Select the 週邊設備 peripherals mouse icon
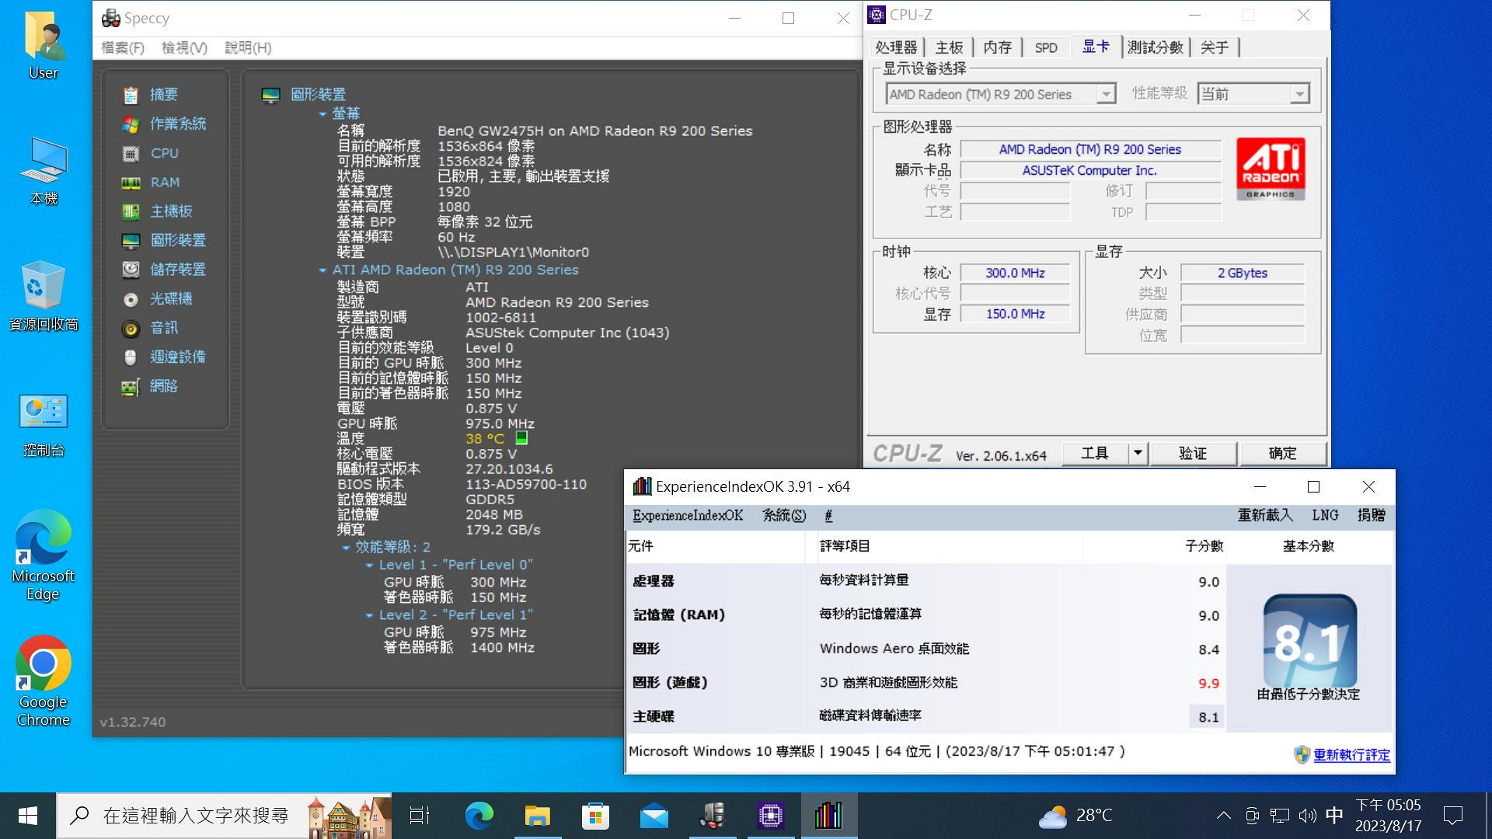Viewport: 1492px width, 839px height. tap(131, 357)
